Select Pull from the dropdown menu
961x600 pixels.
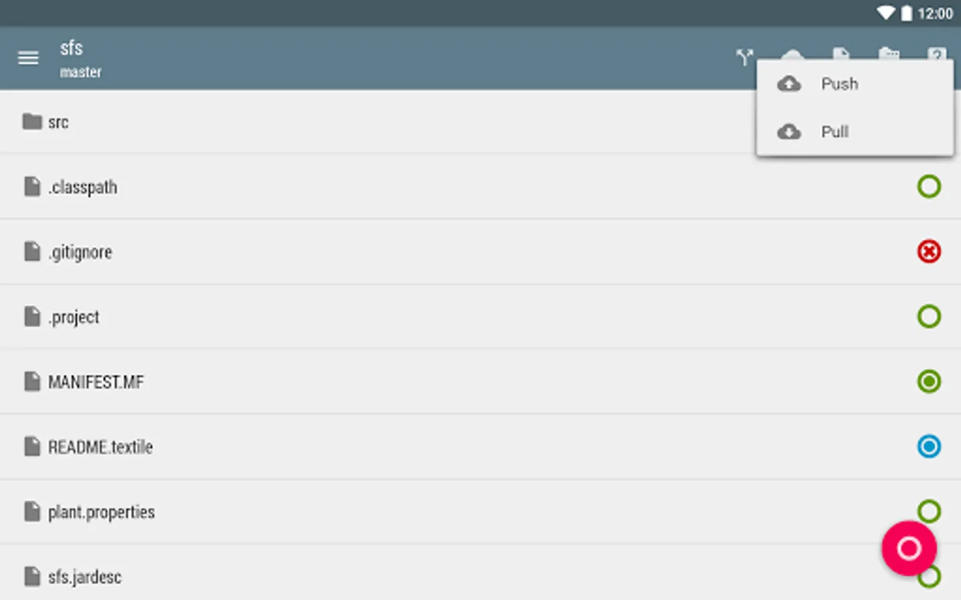click(x=834, y=132)
